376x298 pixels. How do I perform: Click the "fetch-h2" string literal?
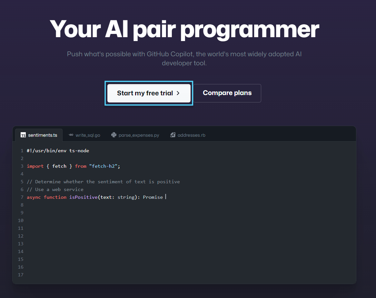tap(103, 166)
